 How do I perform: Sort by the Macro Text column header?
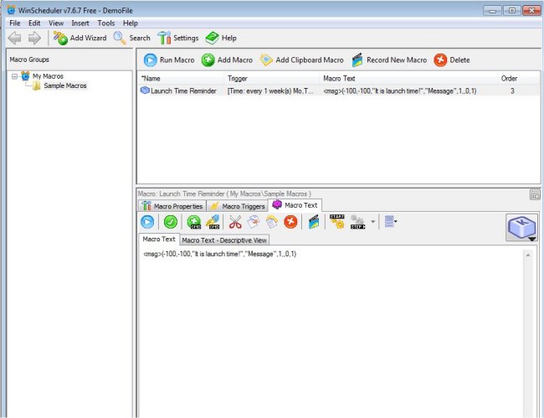coord(408,79)
